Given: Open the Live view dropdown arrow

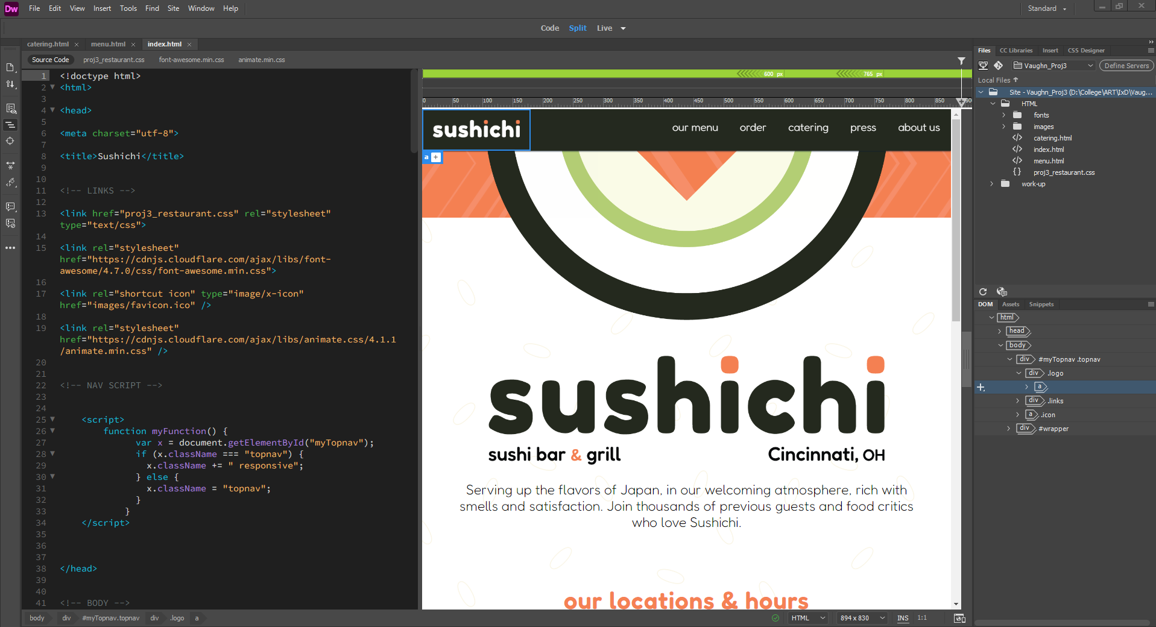Looking at the screenshot, I should 623,28.
